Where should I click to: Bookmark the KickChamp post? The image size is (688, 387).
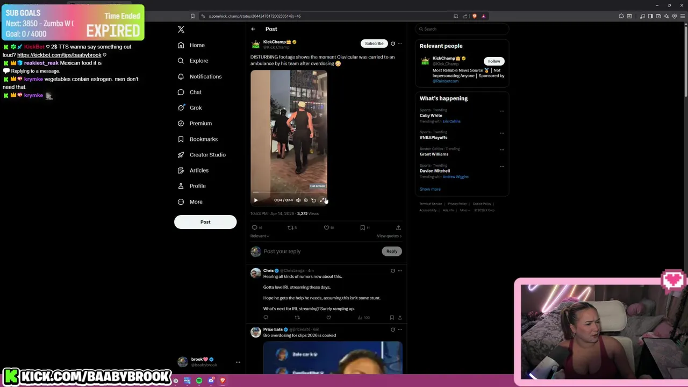364,228
